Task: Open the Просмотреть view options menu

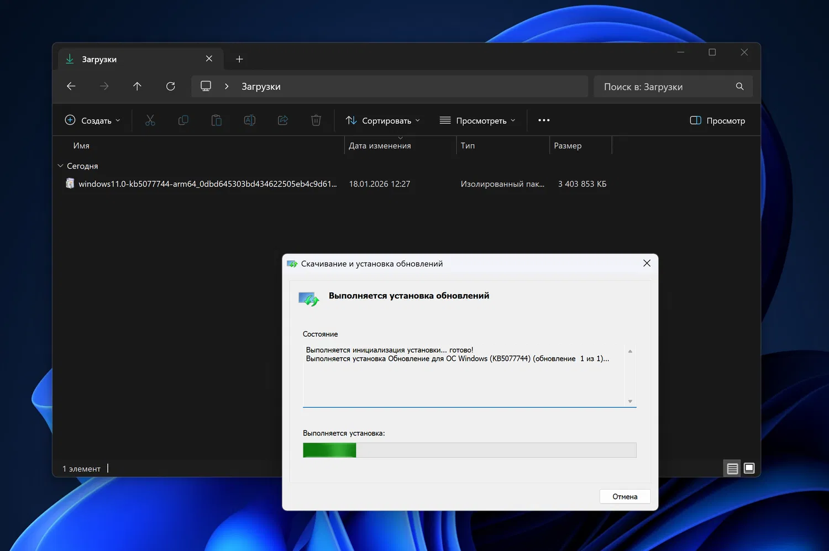Action: [x=478, y=120]
